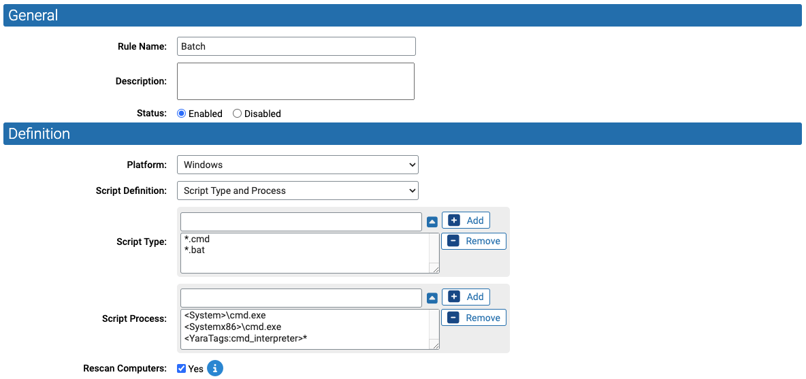The height and width of the screenshot is (379, 806).
Task: Click the Script Type entry text field
Action: pyautogui.click(x=301, y=222)
